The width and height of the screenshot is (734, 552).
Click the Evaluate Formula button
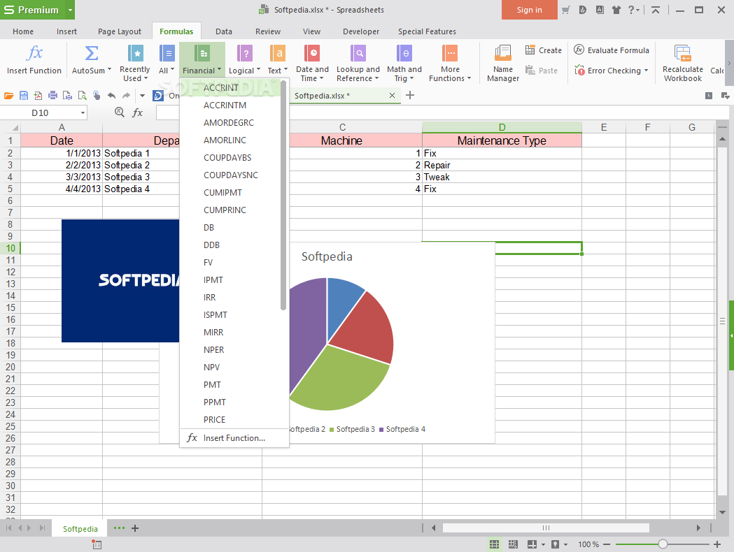[612, 50]
